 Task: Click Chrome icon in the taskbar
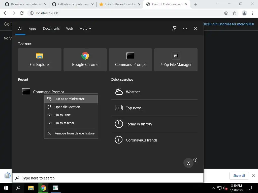tap(43, 188)
